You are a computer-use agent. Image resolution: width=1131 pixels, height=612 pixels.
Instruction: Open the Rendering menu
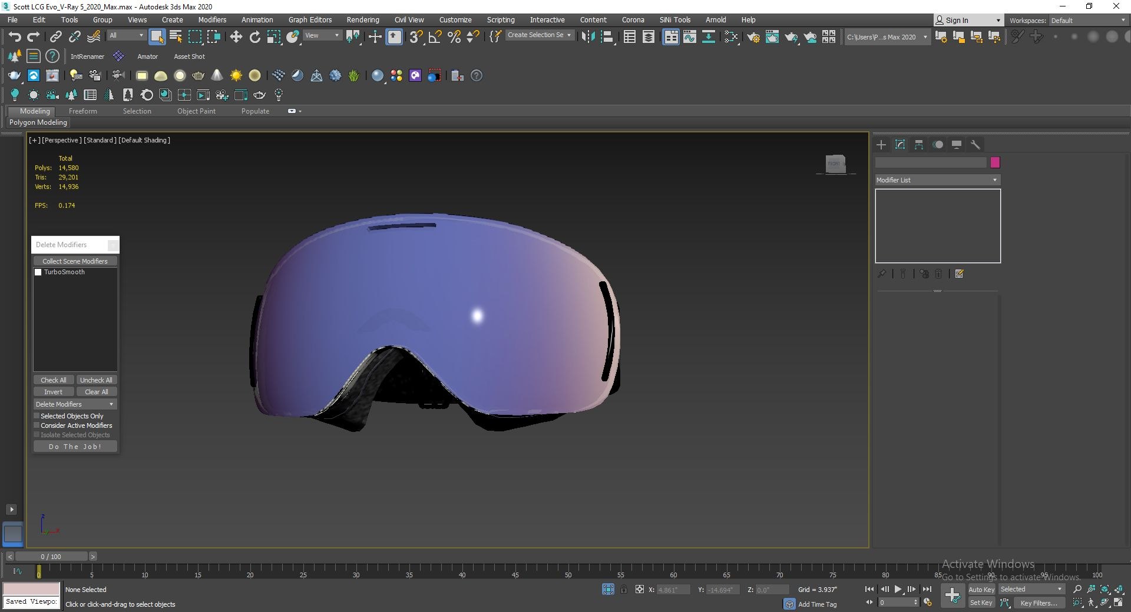[362, 19]
